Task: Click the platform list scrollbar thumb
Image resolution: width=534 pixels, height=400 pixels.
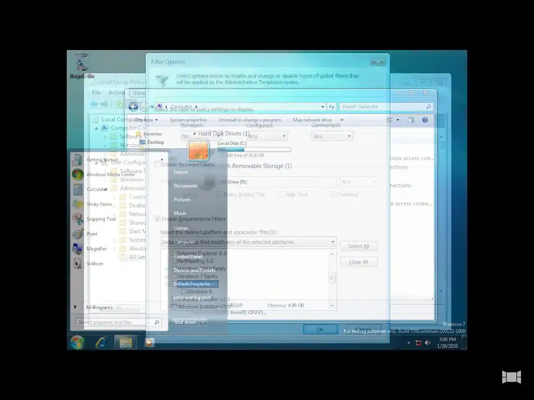Action: pyautogui.click(x=332, y=278)
